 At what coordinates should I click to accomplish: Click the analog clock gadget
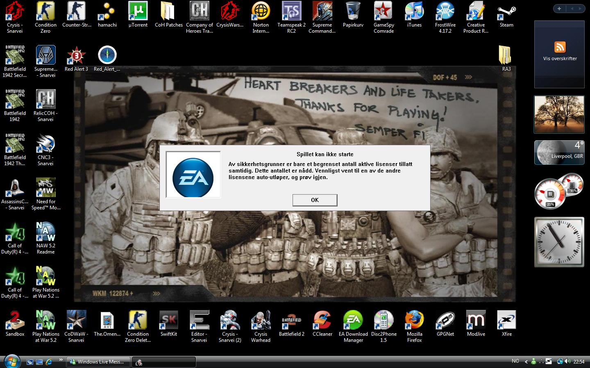pos(559,242)
